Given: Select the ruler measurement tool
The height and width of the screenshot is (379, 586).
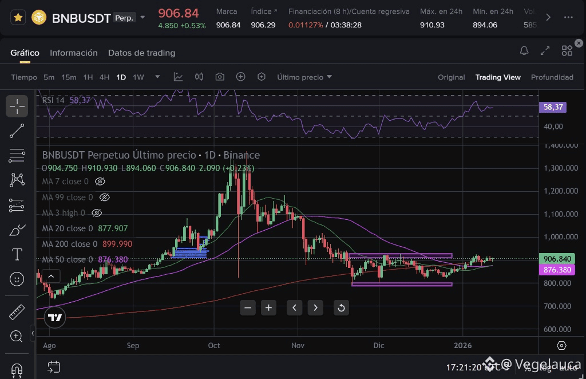Looking at the screenshot, I should [x=17, y=313].
